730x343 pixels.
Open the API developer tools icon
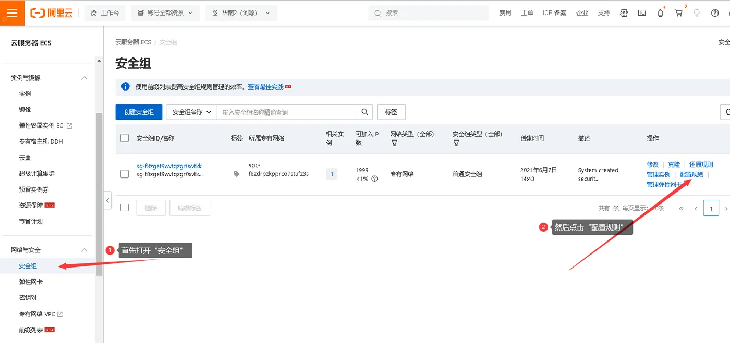click(x=624, y=13)
